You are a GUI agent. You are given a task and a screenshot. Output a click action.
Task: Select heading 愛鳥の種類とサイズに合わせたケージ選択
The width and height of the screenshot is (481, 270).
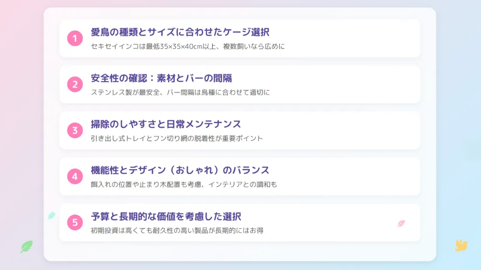point(180,32)
